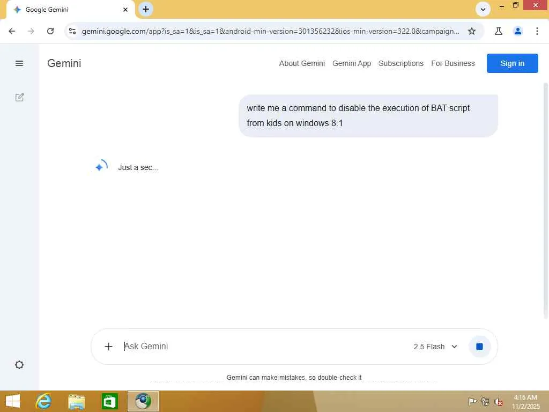Click the user prompt message bubble
Viewport: 549px width, 412px height.
point(368,116)
